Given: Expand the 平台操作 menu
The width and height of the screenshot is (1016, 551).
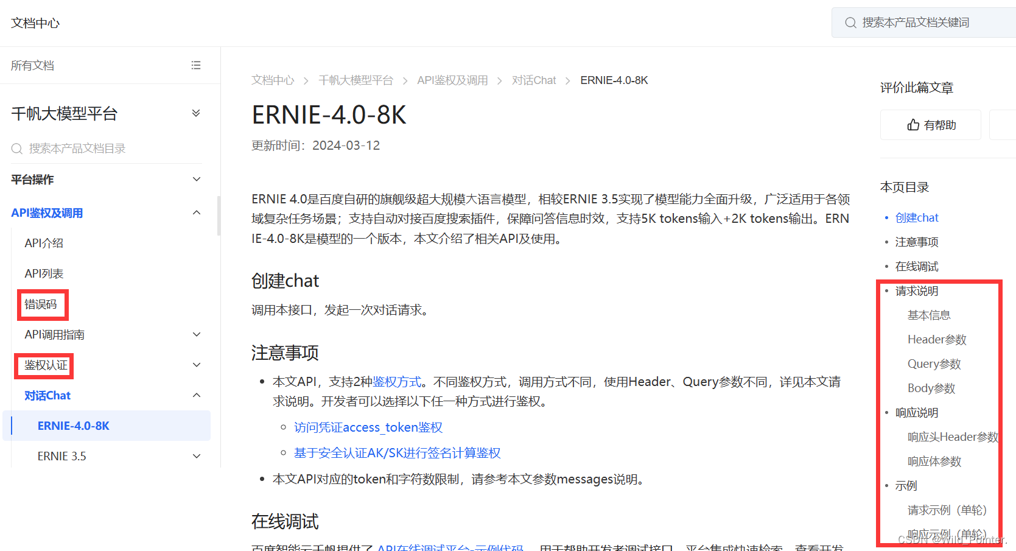Looking at the screenshot, I should [196, 179].
